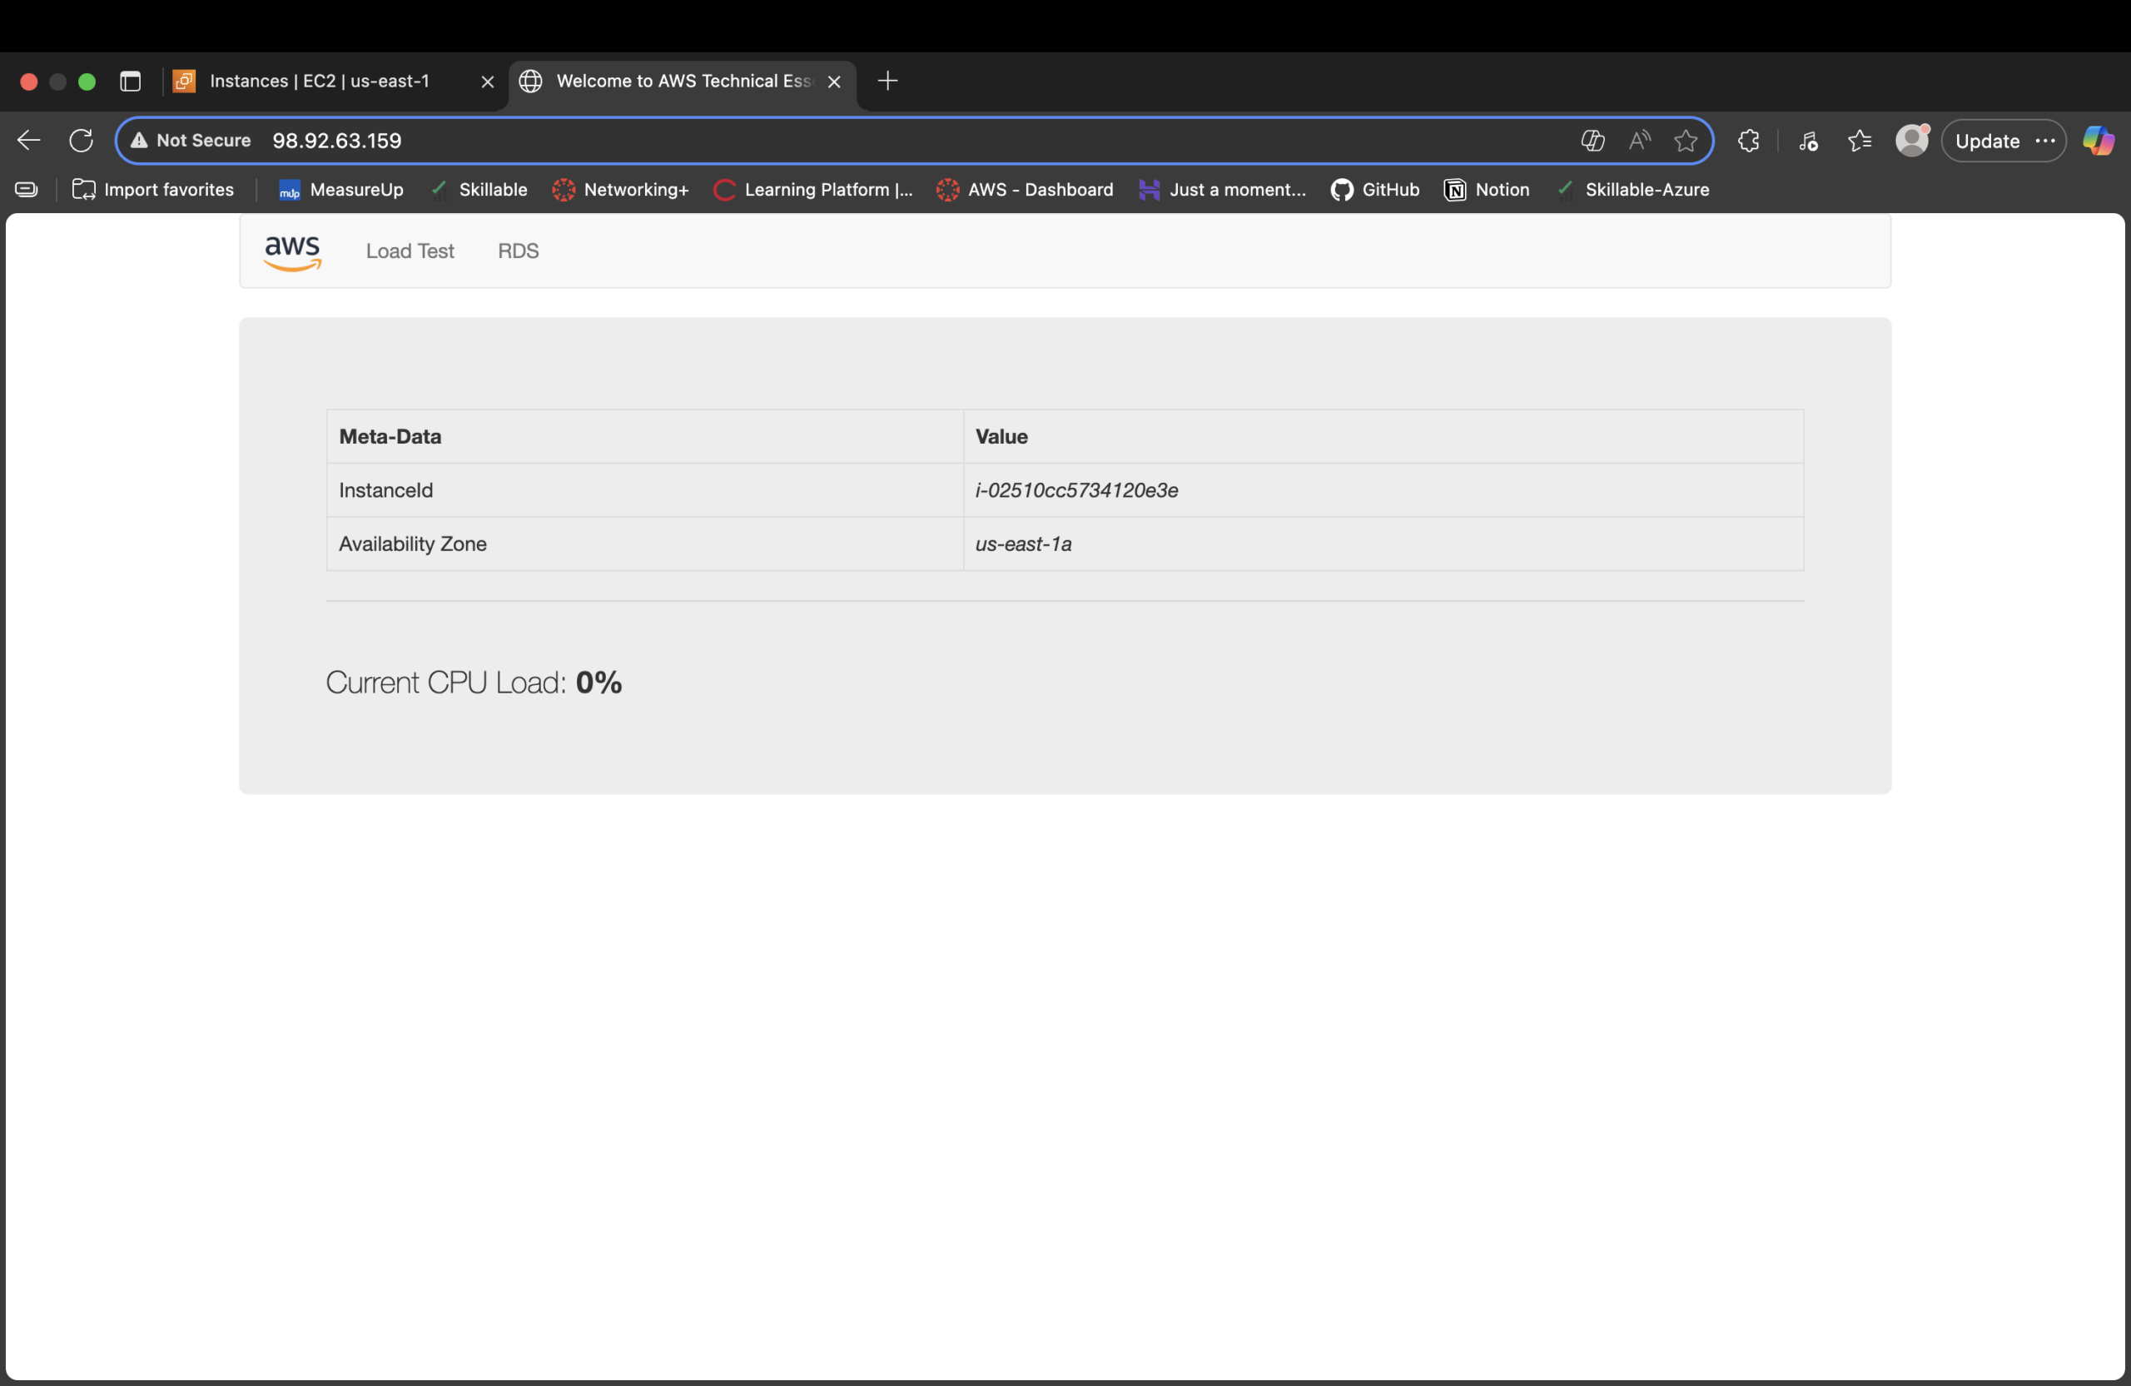
Task: Add this page to favorites
Action: [1686, 141]
